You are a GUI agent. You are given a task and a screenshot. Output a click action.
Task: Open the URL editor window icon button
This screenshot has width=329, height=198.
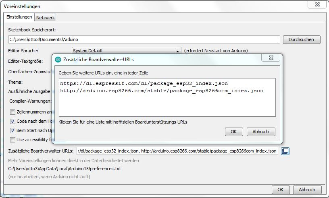click(x=285, y=151)
